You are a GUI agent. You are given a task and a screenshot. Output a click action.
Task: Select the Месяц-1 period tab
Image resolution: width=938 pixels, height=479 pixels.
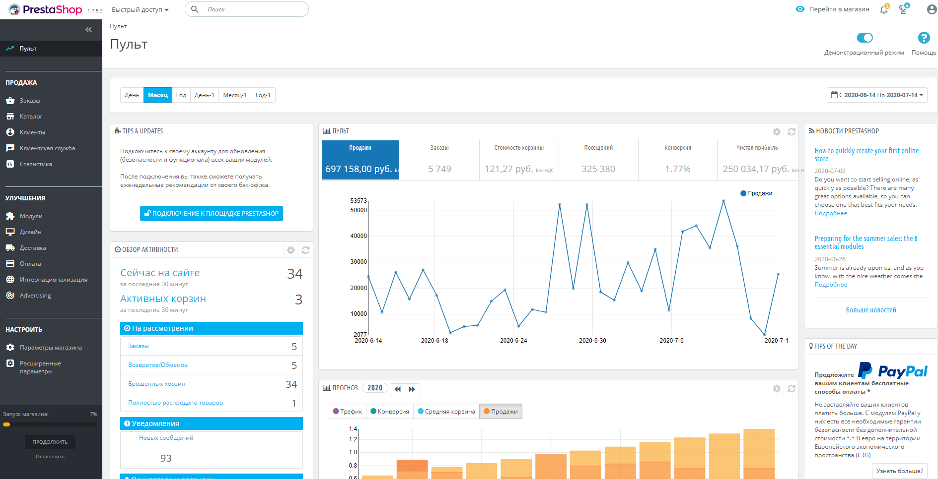pos(235,95)
